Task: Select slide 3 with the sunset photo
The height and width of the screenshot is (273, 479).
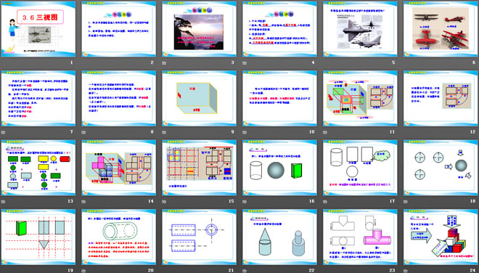Action: click(x=199, y=29)
